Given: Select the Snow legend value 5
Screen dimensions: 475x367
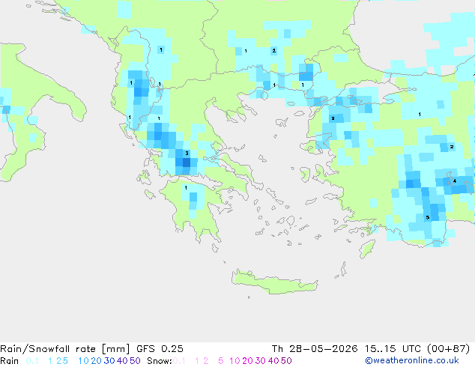Looking at the screenshot, I should [x=221, y=361].
